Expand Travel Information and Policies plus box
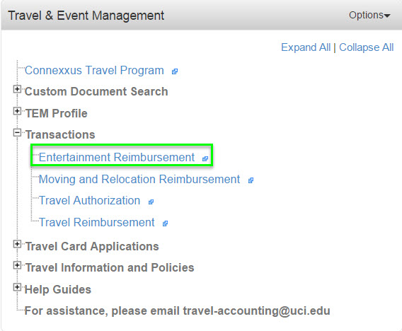The height and width of the screenshot is (331, 402). [x=17, y=265]
